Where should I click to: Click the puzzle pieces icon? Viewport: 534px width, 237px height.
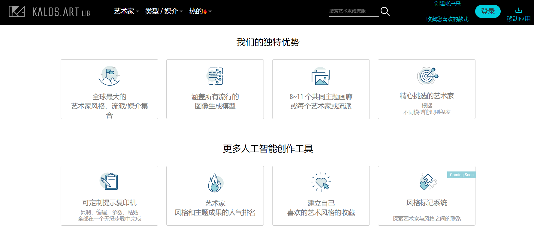[x=427, y=182]
